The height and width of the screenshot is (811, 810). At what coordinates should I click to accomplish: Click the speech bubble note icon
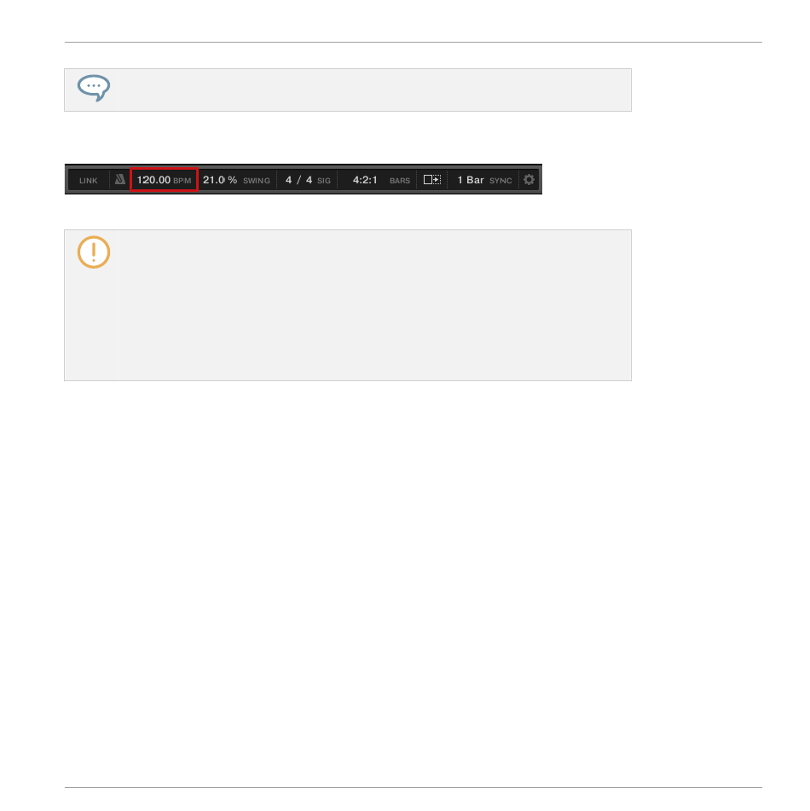[x=94, y=88]
